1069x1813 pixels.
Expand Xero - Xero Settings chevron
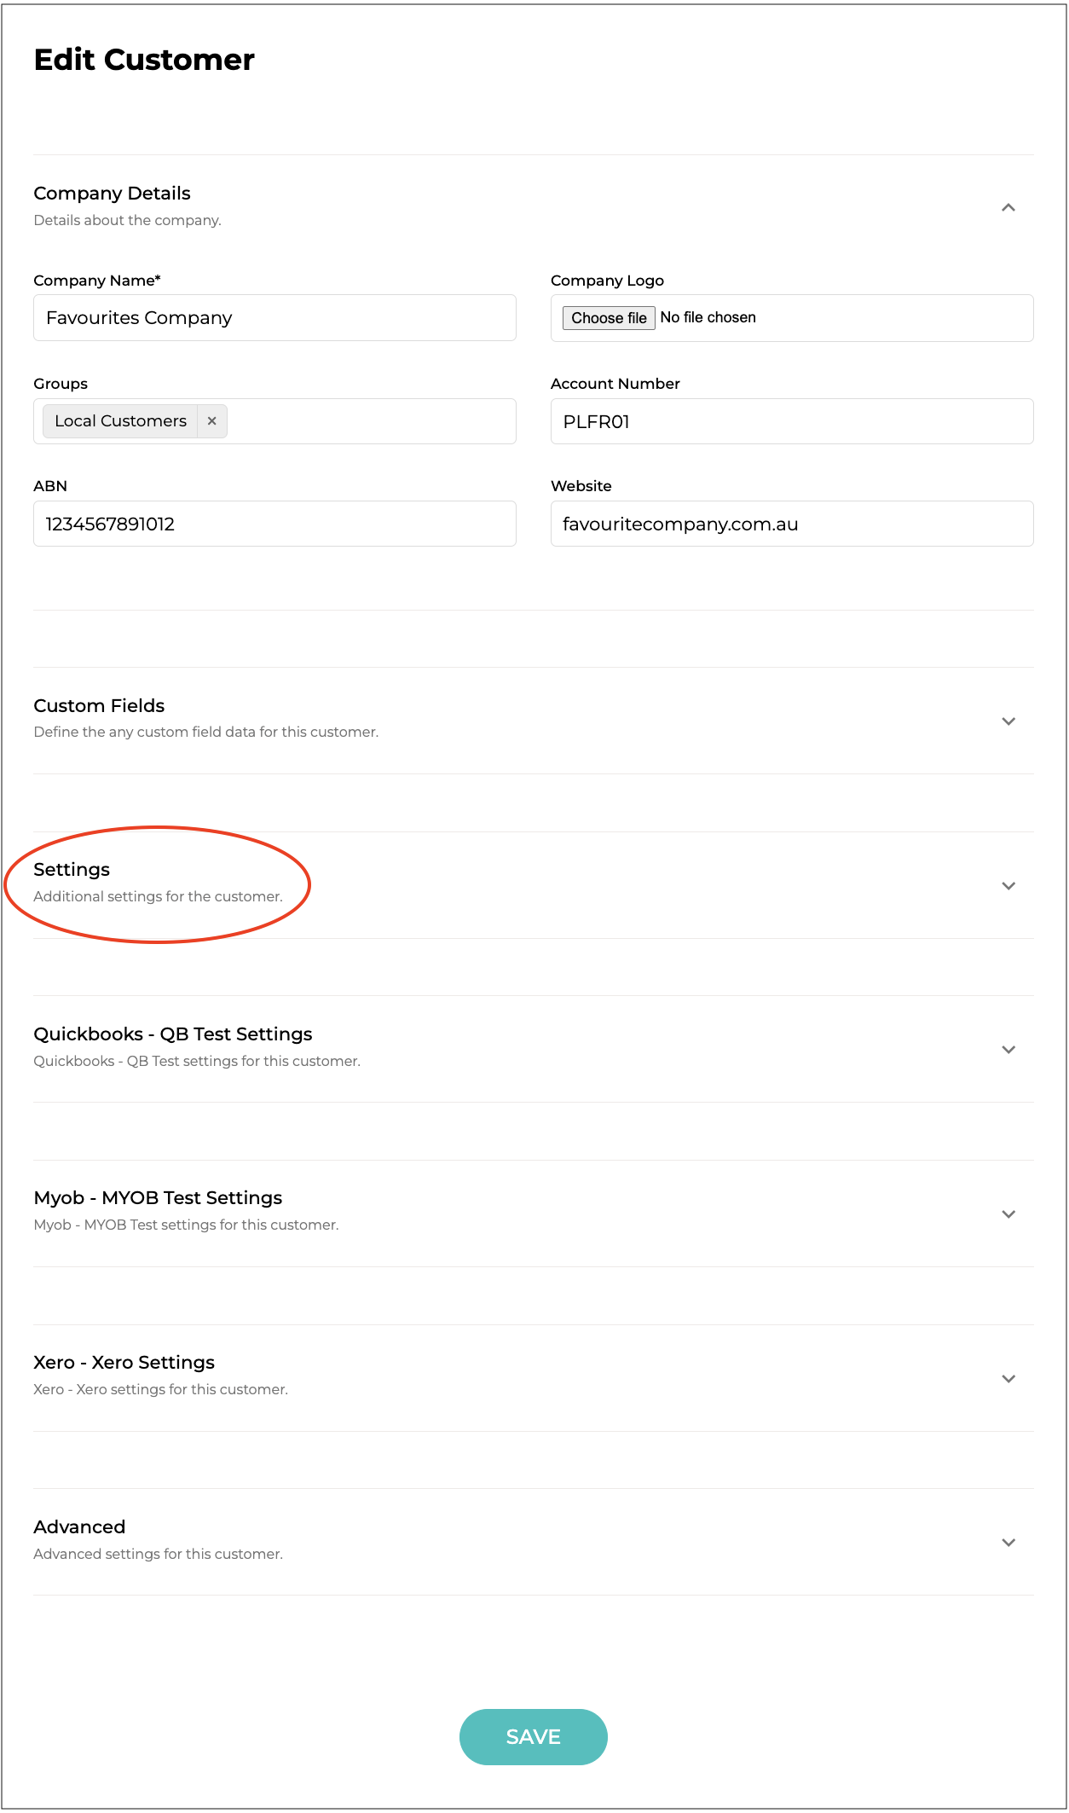click(x=1008, y=1379)
